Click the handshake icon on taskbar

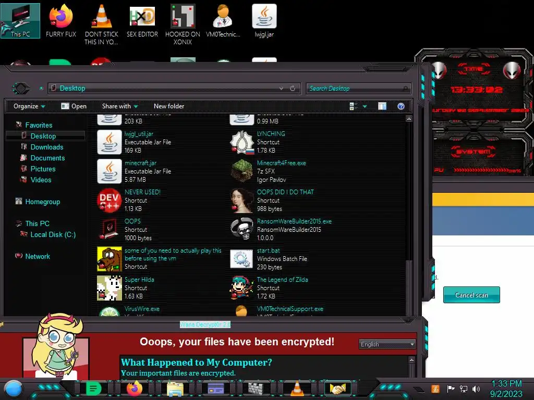click(337, 389)
